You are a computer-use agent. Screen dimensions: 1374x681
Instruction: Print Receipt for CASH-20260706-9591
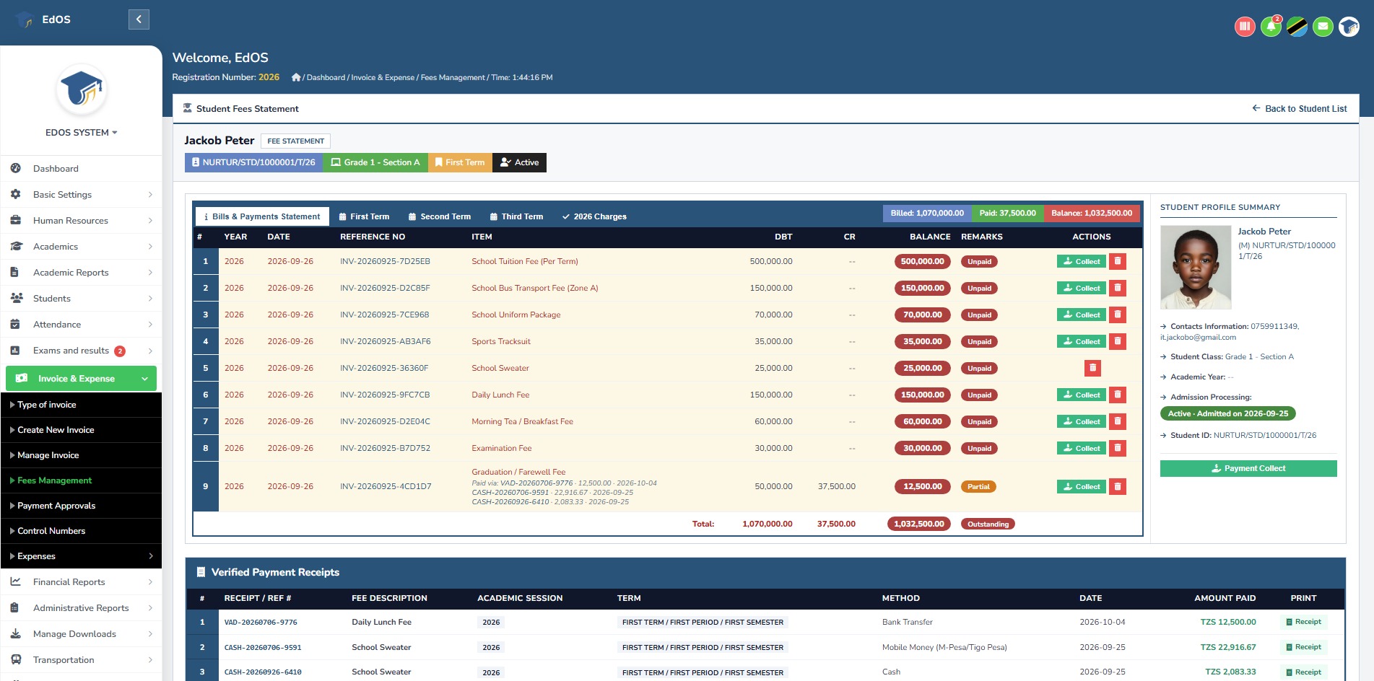pyautogui.click(x=1303, y=647)
